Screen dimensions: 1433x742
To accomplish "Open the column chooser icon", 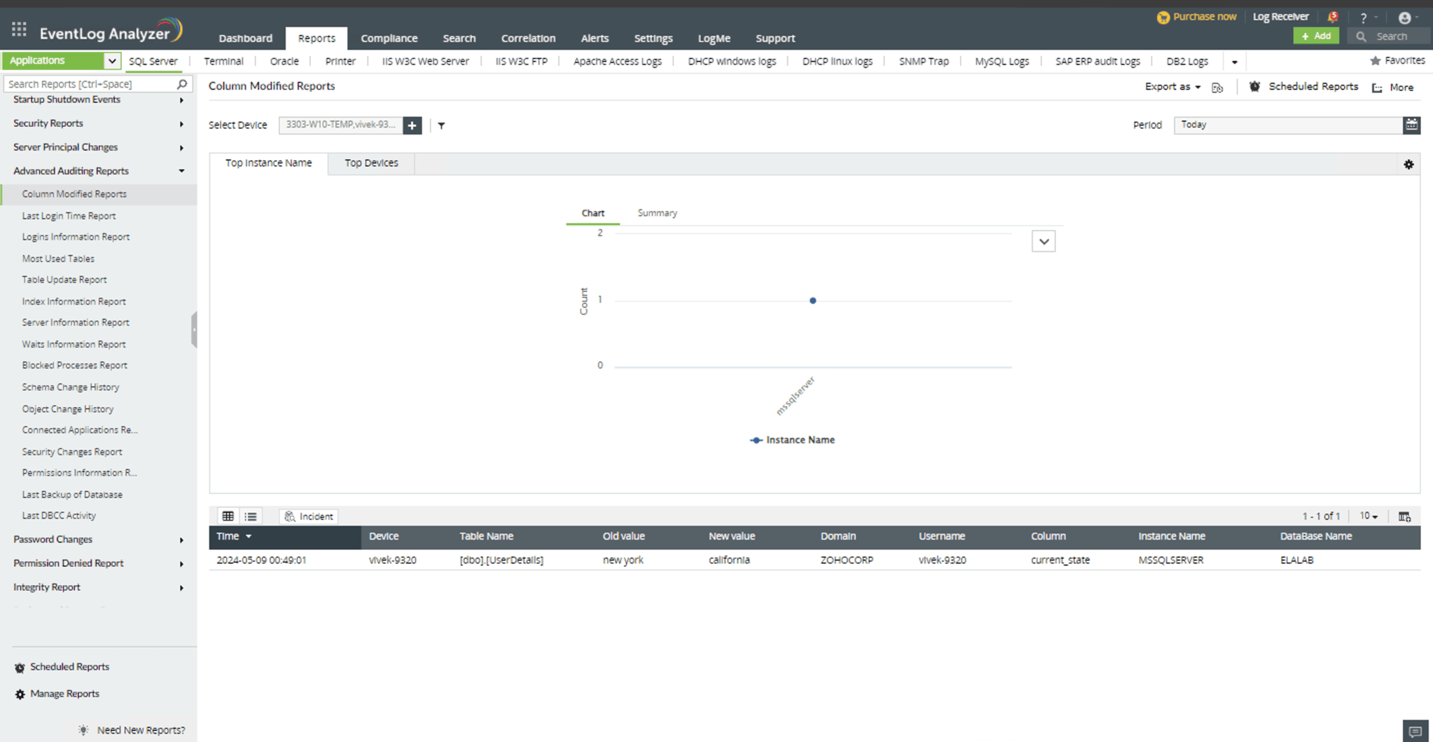I will click(1404, 516).
